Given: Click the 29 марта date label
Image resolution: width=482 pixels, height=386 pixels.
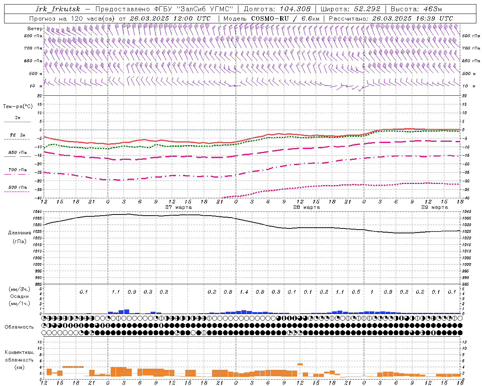Looking at the screenshot, I should point(435,207).
